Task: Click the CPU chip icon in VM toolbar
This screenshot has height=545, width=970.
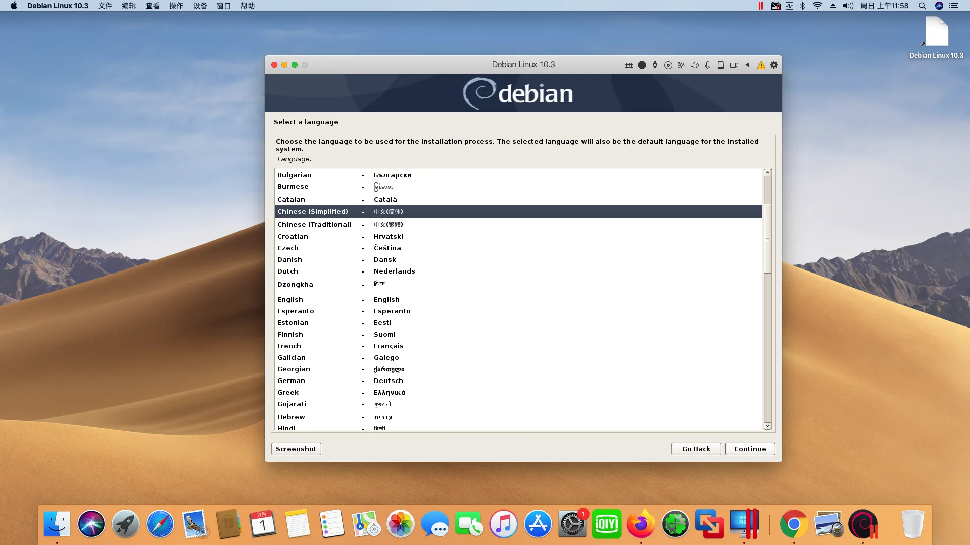Action: click(x=642, y=65)
